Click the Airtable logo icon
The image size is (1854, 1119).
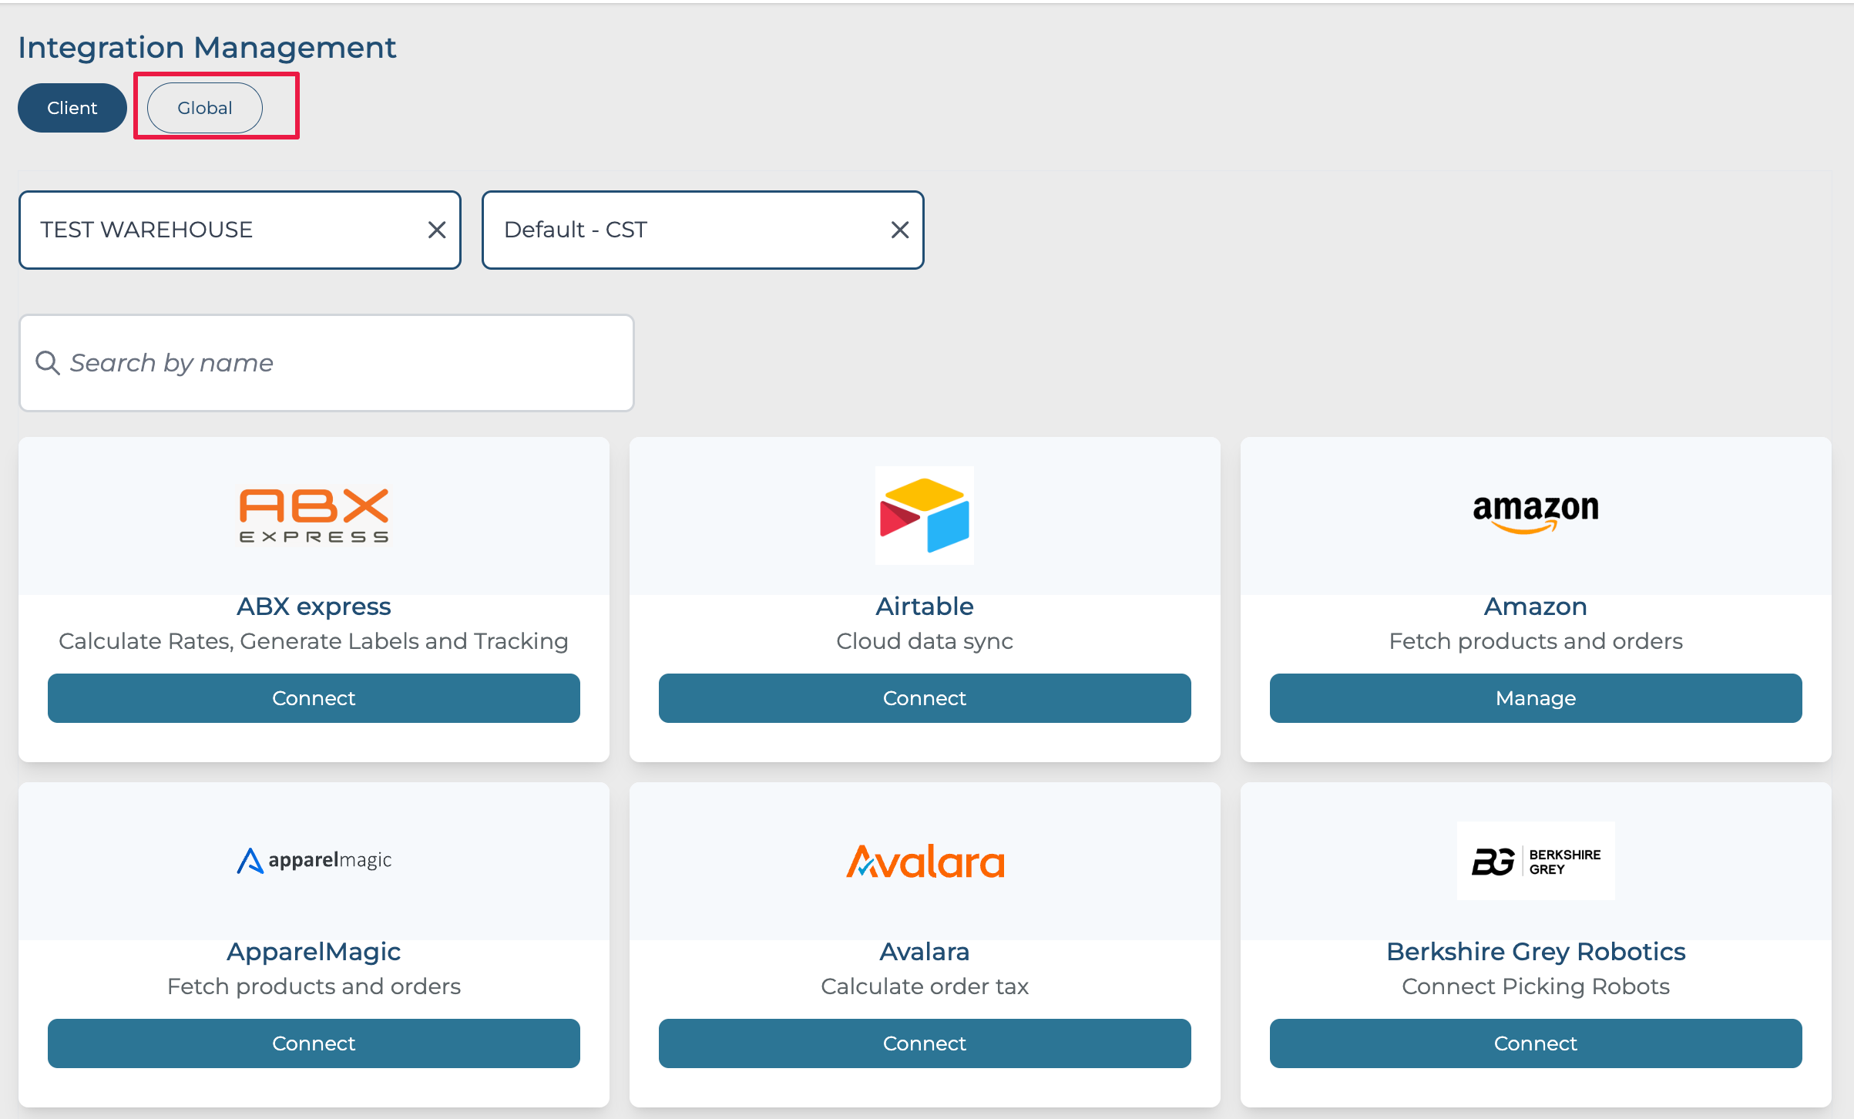click(x=924, y=515)
